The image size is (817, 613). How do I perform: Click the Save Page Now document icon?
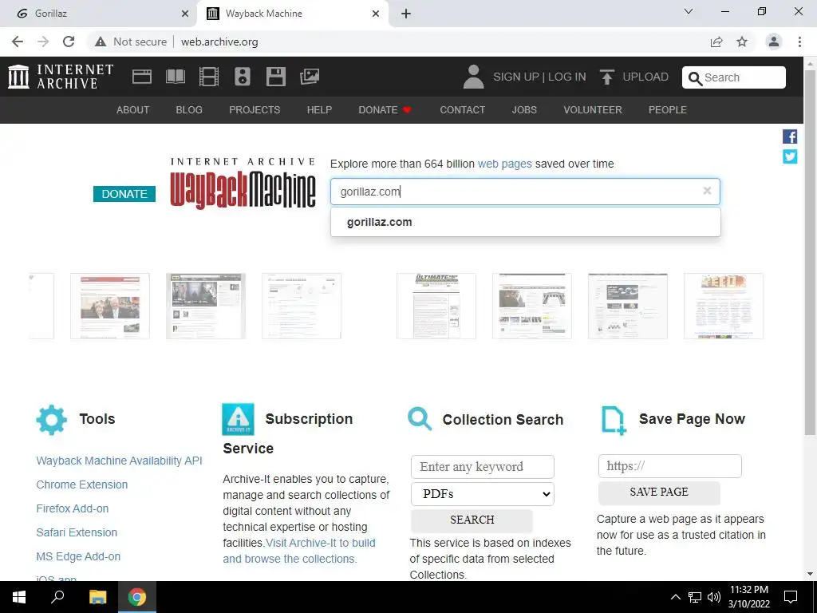(614, 420)
